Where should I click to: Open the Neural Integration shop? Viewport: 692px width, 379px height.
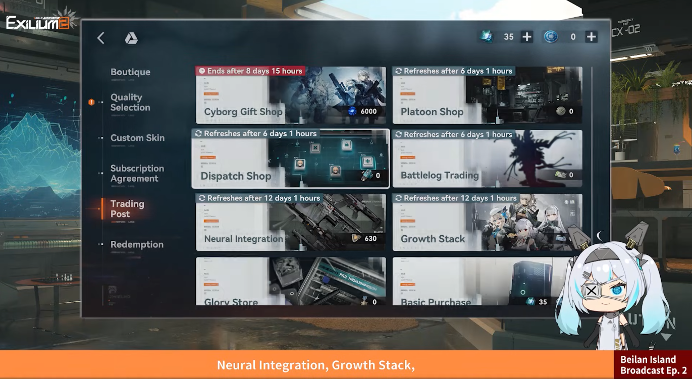click(x=291, y=222)
